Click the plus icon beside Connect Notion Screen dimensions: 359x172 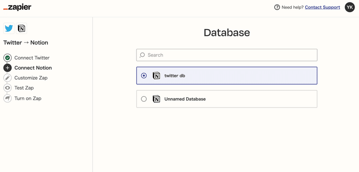pyautogui.click(x=7, y=68)
